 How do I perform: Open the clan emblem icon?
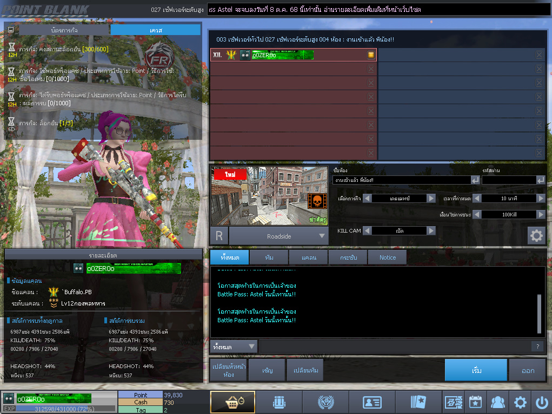pos(325,402)
